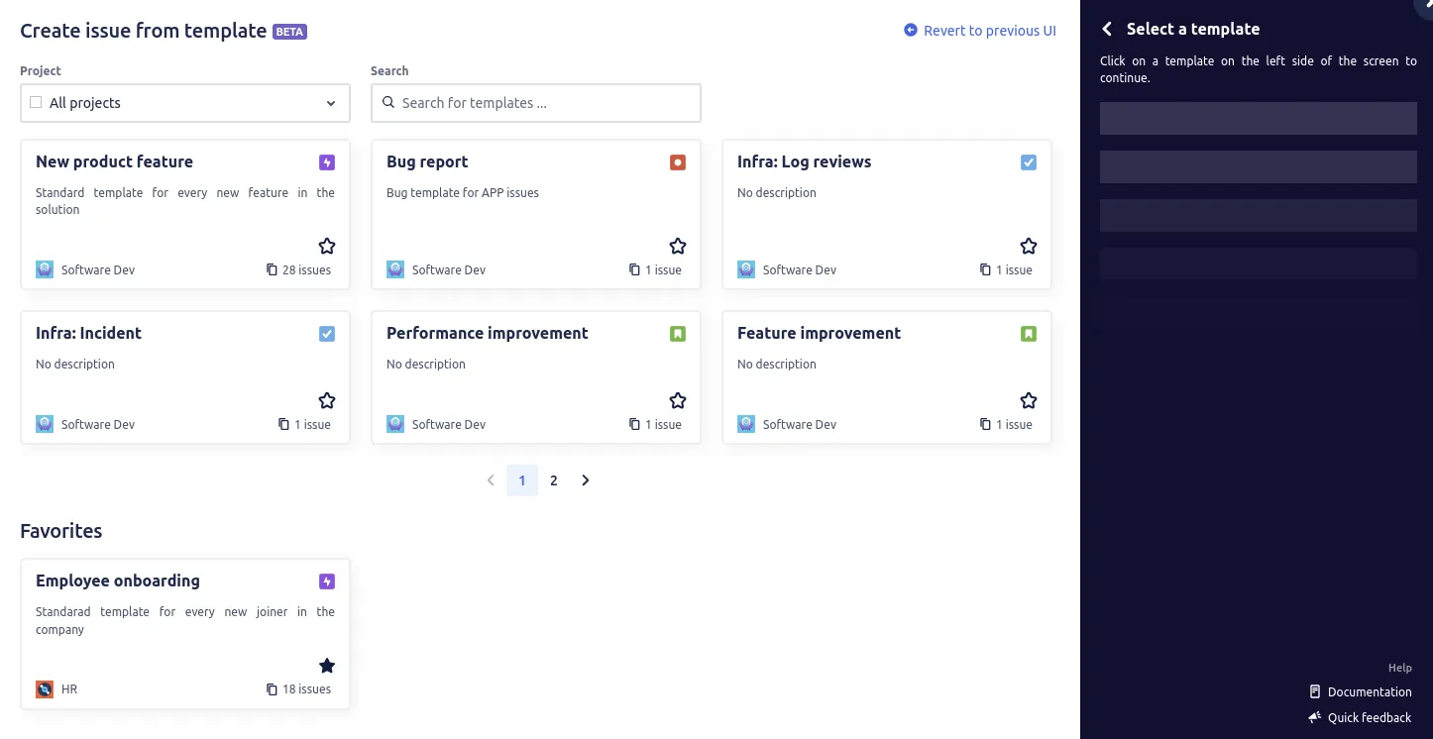This screenshot has width=1433, height=739.
Task: Click the copy icon on Bug report card
Action: click(634, 269)
